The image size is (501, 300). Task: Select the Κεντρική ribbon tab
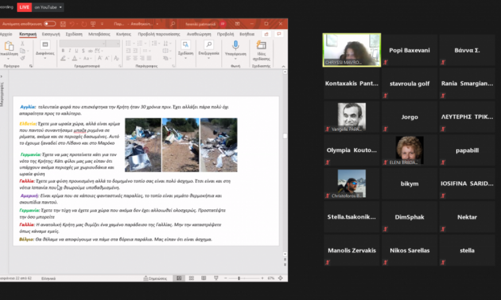click(28, 34)
